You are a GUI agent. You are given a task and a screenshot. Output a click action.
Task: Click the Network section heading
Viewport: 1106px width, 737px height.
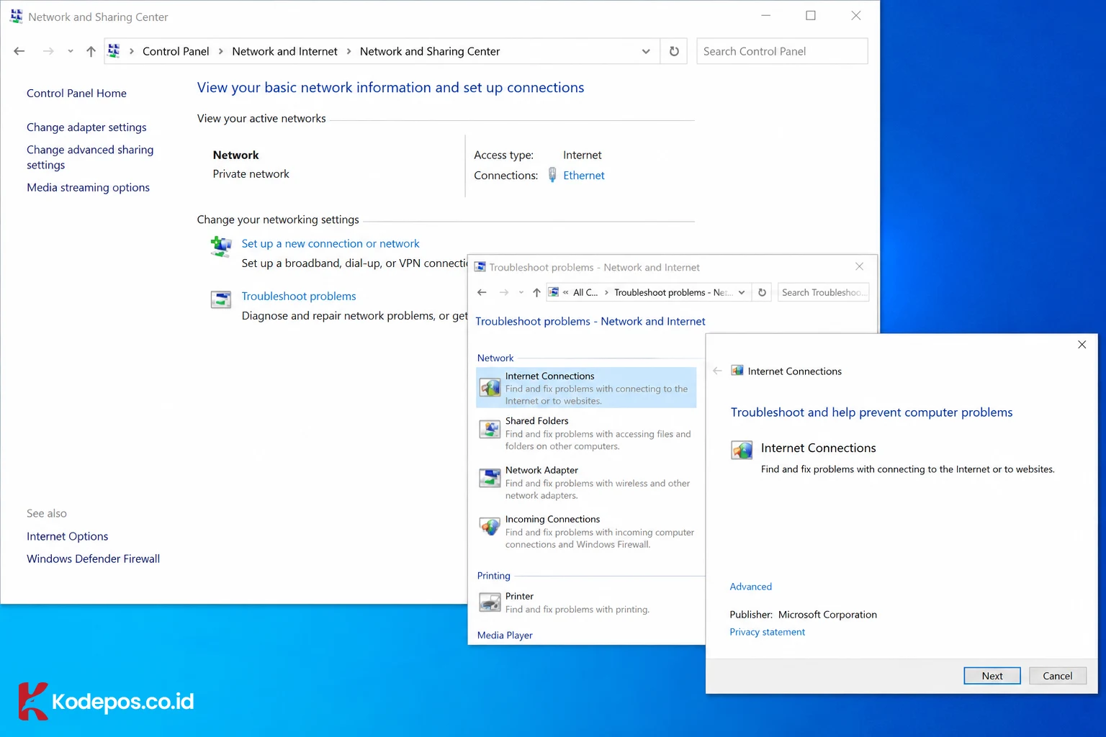tap(495, 358)
